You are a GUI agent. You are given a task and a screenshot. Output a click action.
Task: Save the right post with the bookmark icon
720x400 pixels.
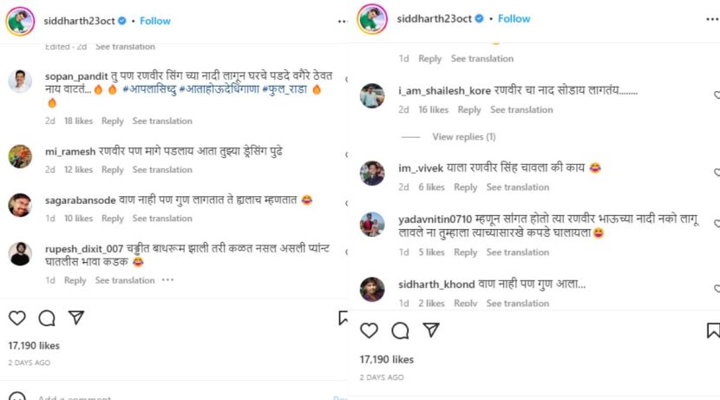(x=713, y=331)
